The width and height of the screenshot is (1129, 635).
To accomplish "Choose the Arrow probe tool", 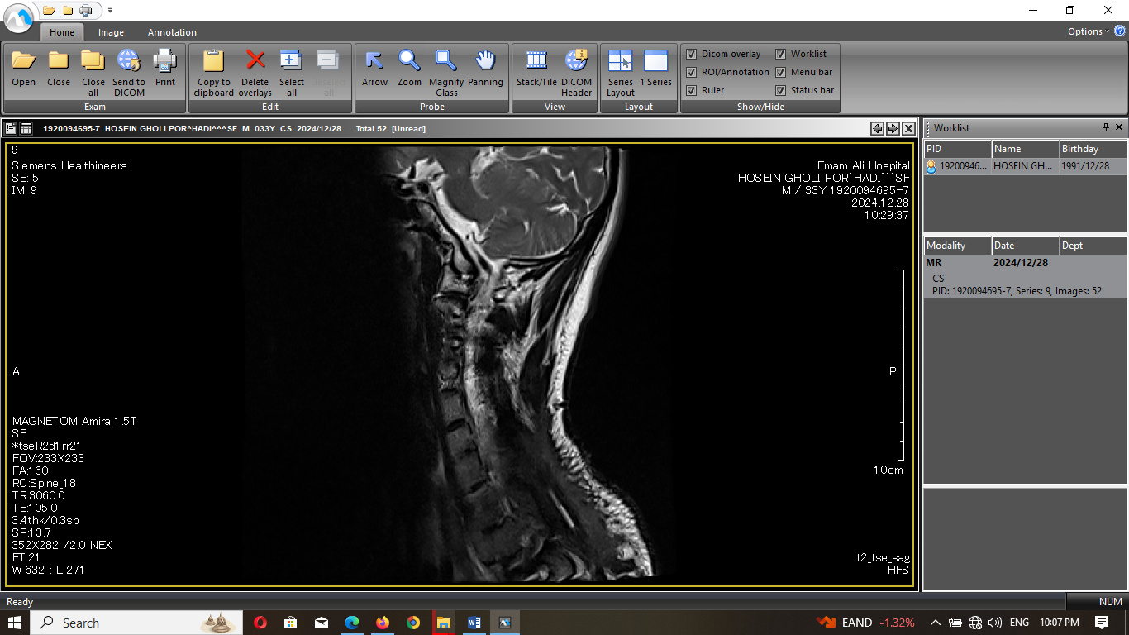I will (x=374, y=69).
